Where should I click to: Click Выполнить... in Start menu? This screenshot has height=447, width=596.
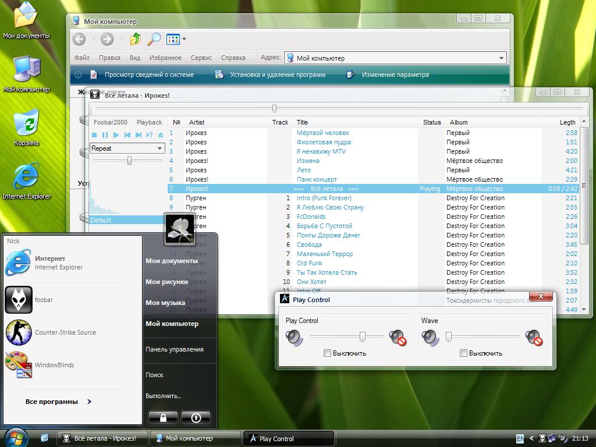163,396
